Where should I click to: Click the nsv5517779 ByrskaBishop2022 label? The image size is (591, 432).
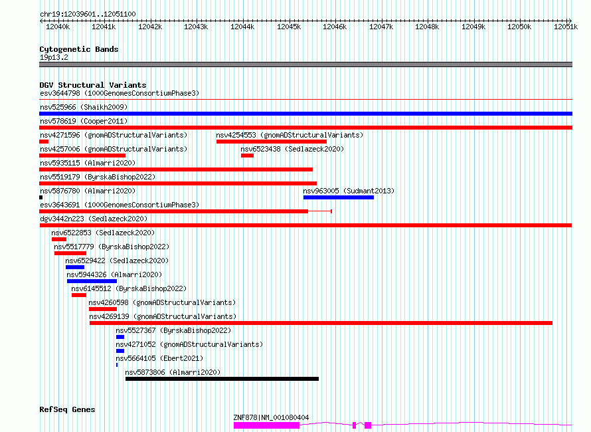point(112,247)
